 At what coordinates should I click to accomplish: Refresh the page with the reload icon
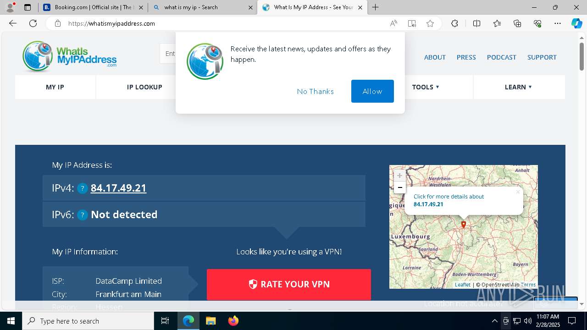pos(33,23)
